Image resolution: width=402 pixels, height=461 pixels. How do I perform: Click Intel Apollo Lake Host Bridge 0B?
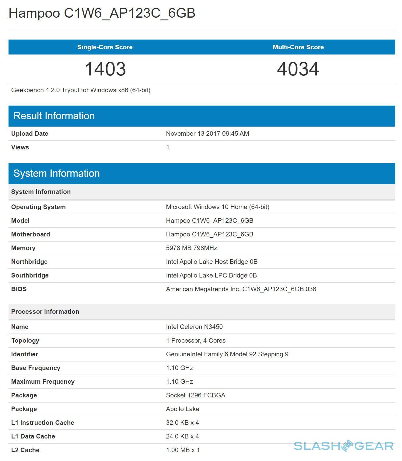[211, 262]
